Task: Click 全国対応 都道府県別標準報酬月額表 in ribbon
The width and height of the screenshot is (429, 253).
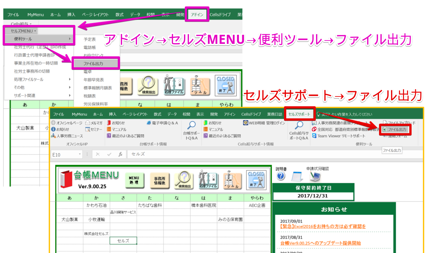Action: 345,129
